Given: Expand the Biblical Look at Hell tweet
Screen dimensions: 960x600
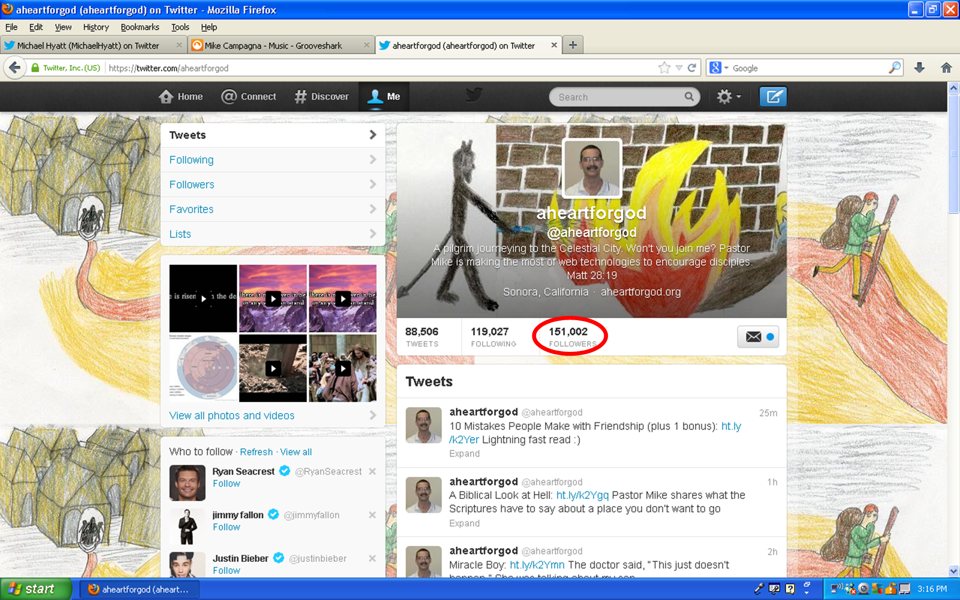Looking at the screenshot, I should coord(464,523).
